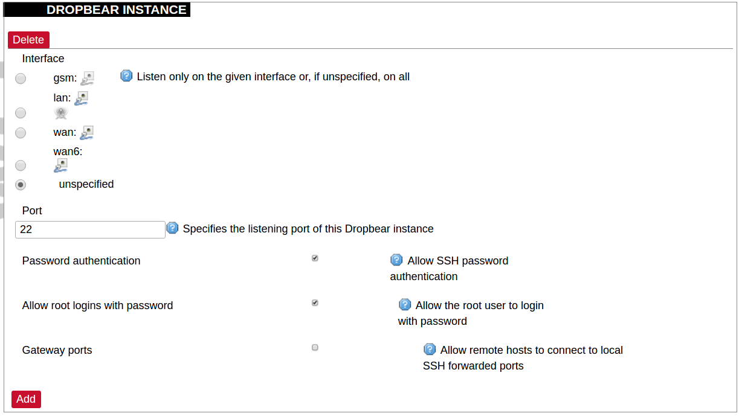
Task: Click the wan interface network icon
Action: click(x=87, y=132)
